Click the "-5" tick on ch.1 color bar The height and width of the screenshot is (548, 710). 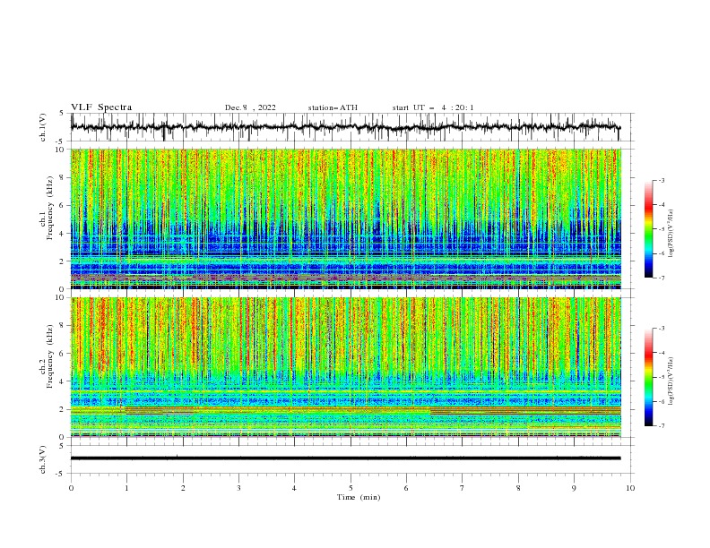[x=661, y=229]
